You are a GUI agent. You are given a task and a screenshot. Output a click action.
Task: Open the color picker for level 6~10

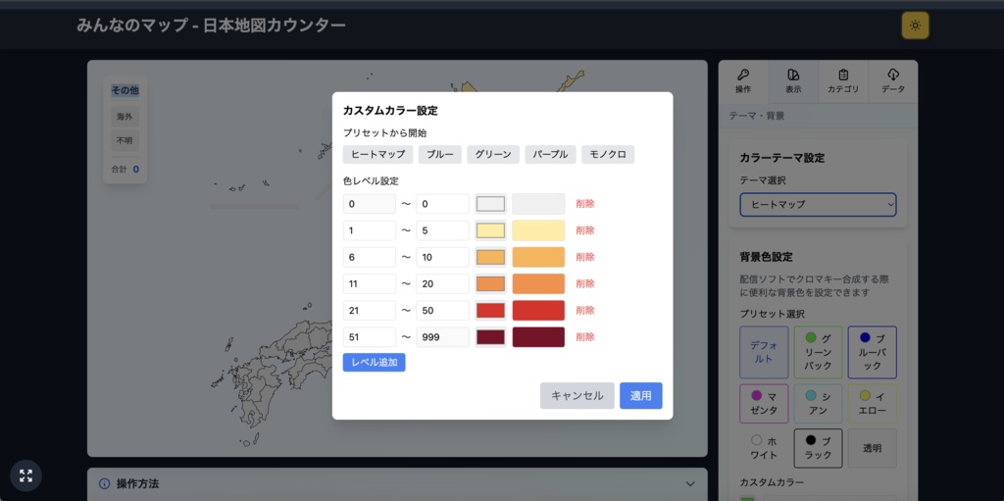coord(490,257)
